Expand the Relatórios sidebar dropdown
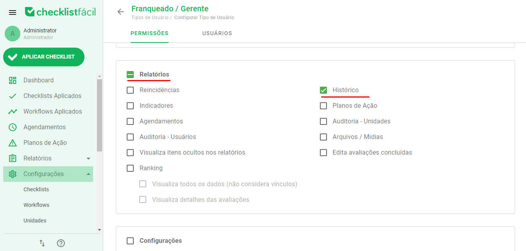 tap(89, 158)
